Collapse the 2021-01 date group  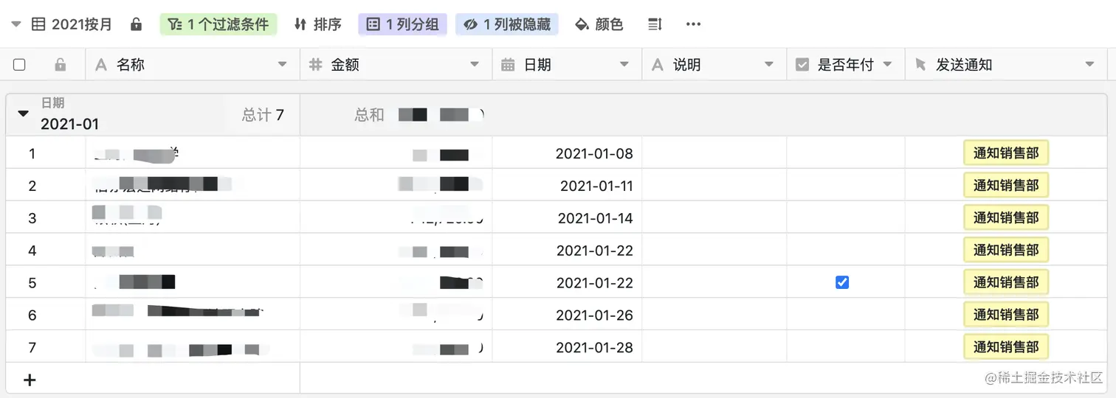tap(23, 114)
